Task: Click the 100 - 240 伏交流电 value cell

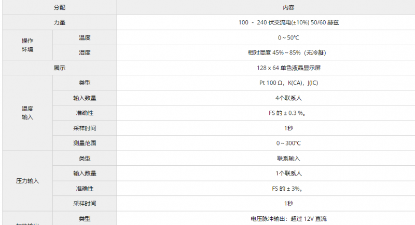Action: [288, 23]
